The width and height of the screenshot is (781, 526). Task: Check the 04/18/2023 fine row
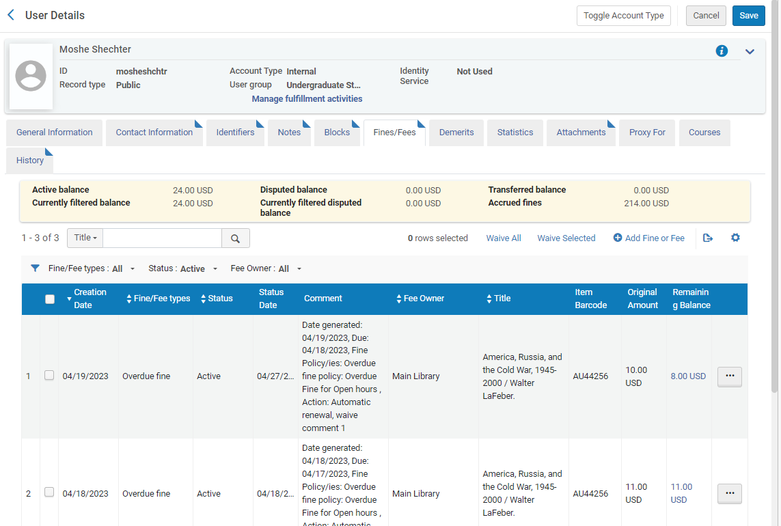tap(49, 492)
